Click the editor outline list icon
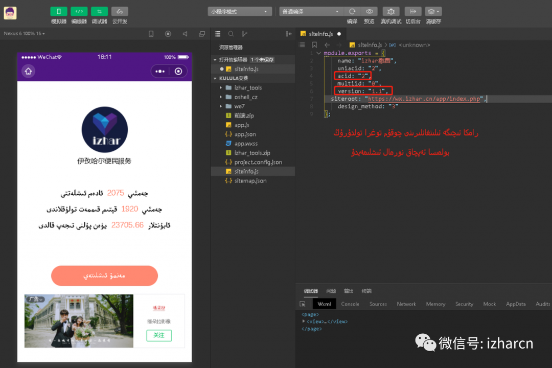The height and width of the screenshot is (368, 552). pyautogui.click(x=302, y=45)
